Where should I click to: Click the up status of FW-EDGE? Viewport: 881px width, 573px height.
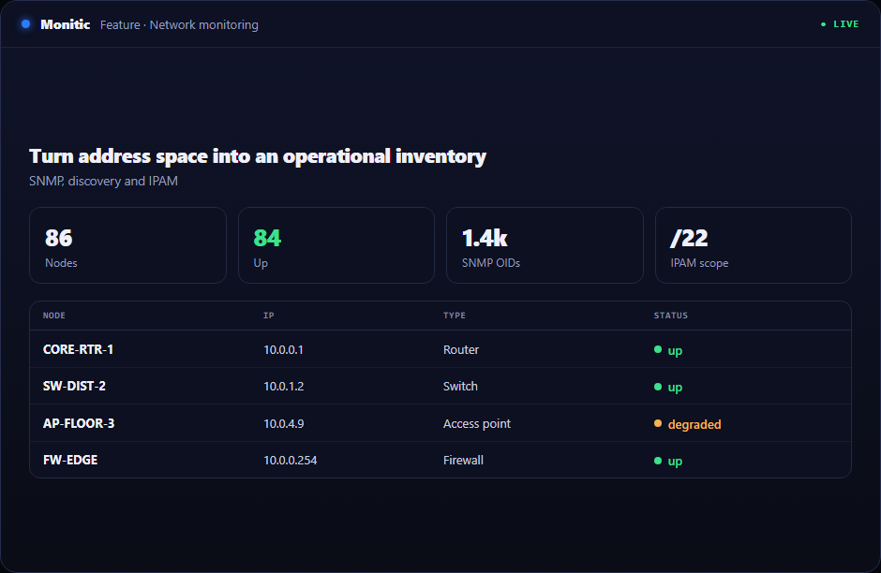pos(668,462)
